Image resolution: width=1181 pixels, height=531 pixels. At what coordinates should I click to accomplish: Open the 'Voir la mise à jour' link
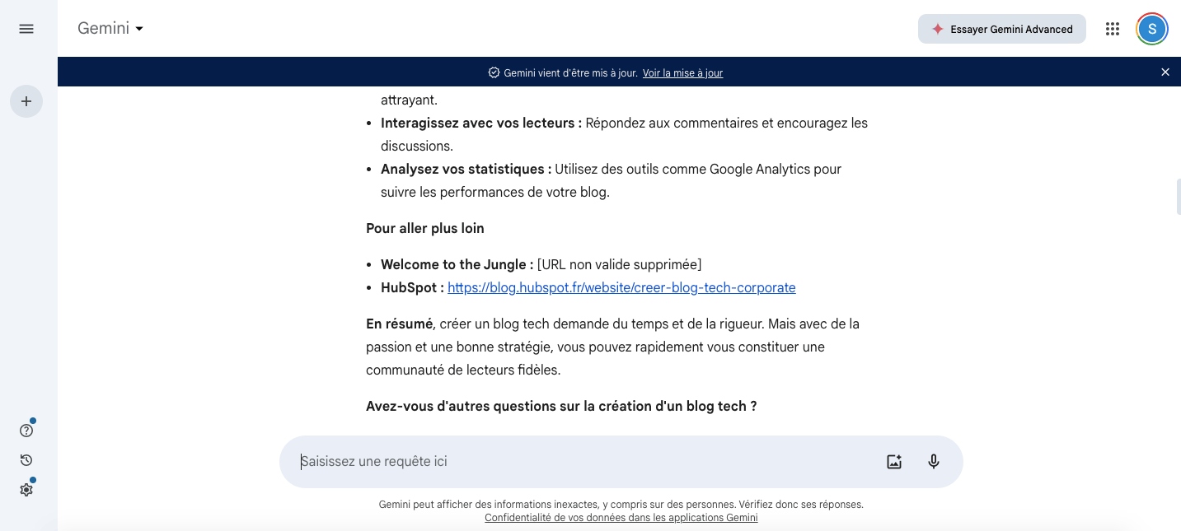point(682,73)
